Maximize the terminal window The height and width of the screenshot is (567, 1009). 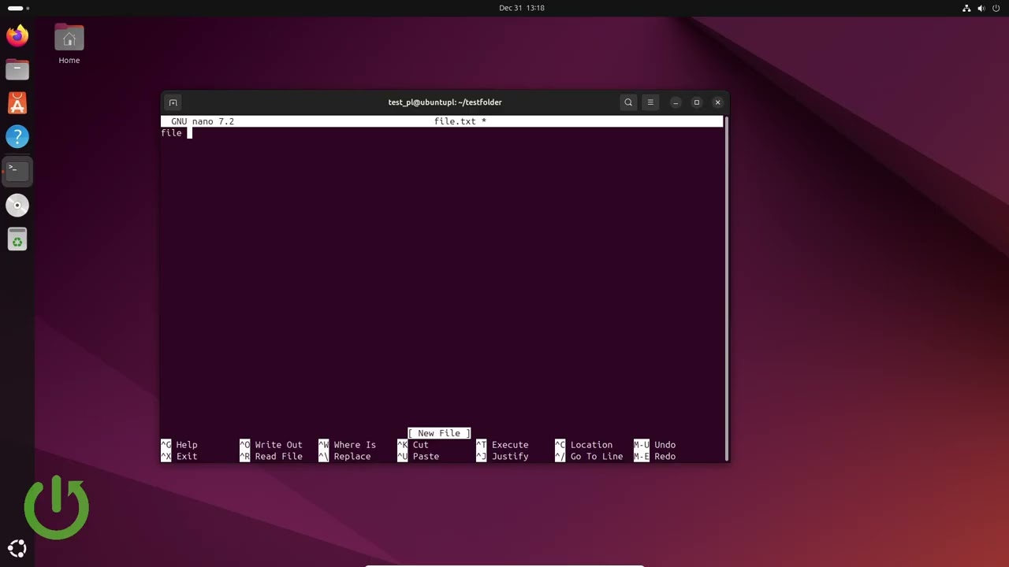tap(697, 102)
